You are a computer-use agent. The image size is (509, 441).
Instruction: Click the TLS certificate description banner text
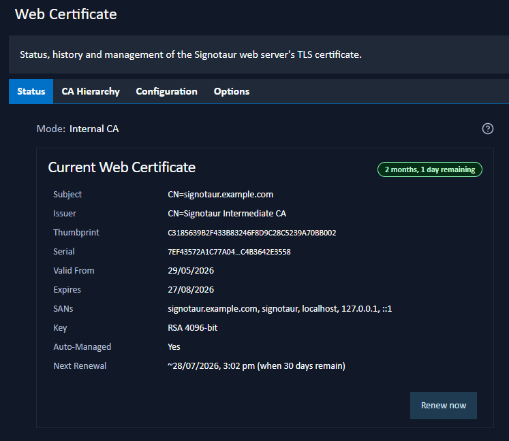[x=191, y=55]
